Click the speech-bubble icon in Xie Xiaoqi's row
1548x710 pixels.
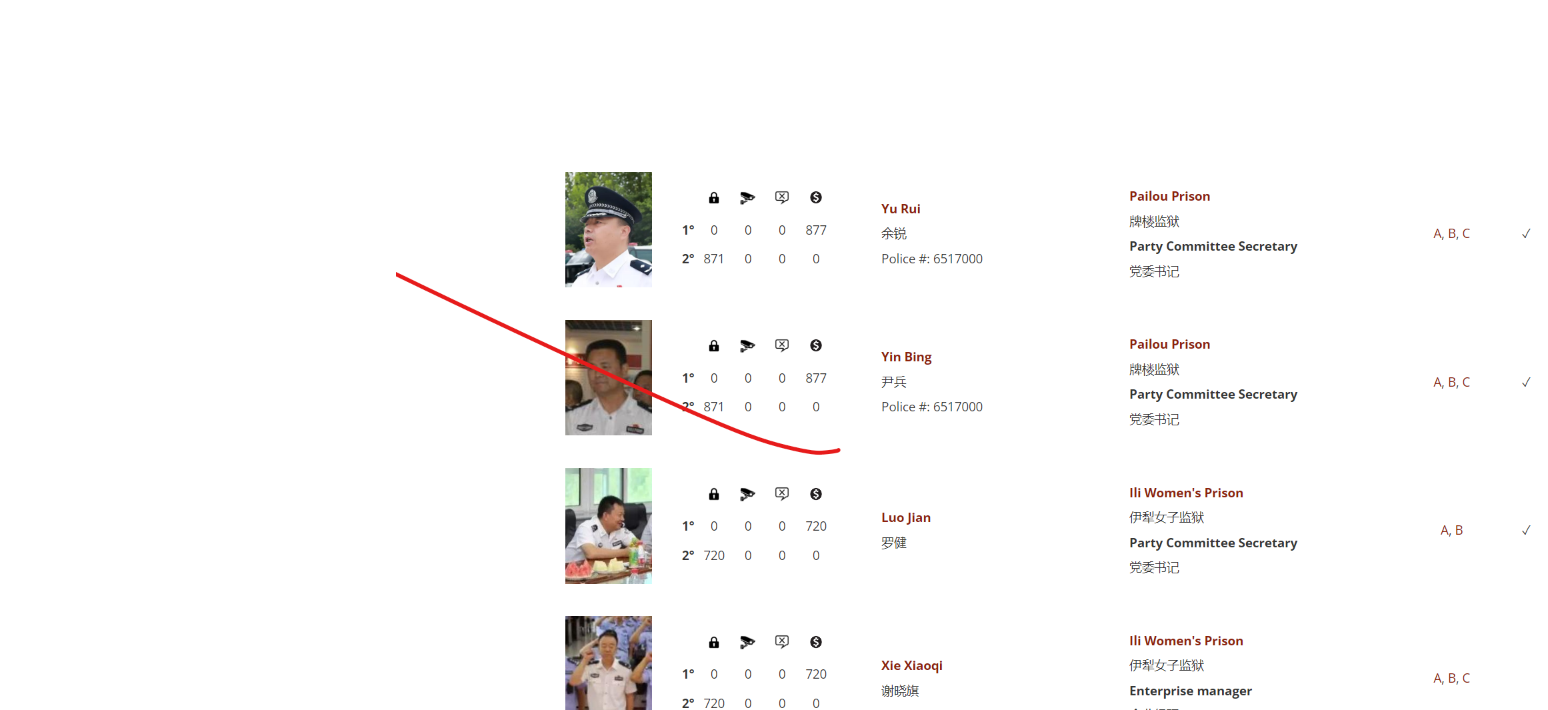[782, 642]
